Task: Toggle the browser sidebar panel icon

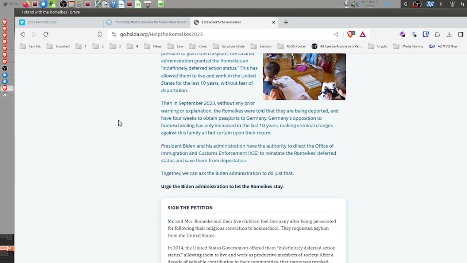Action: pos(461,34)
